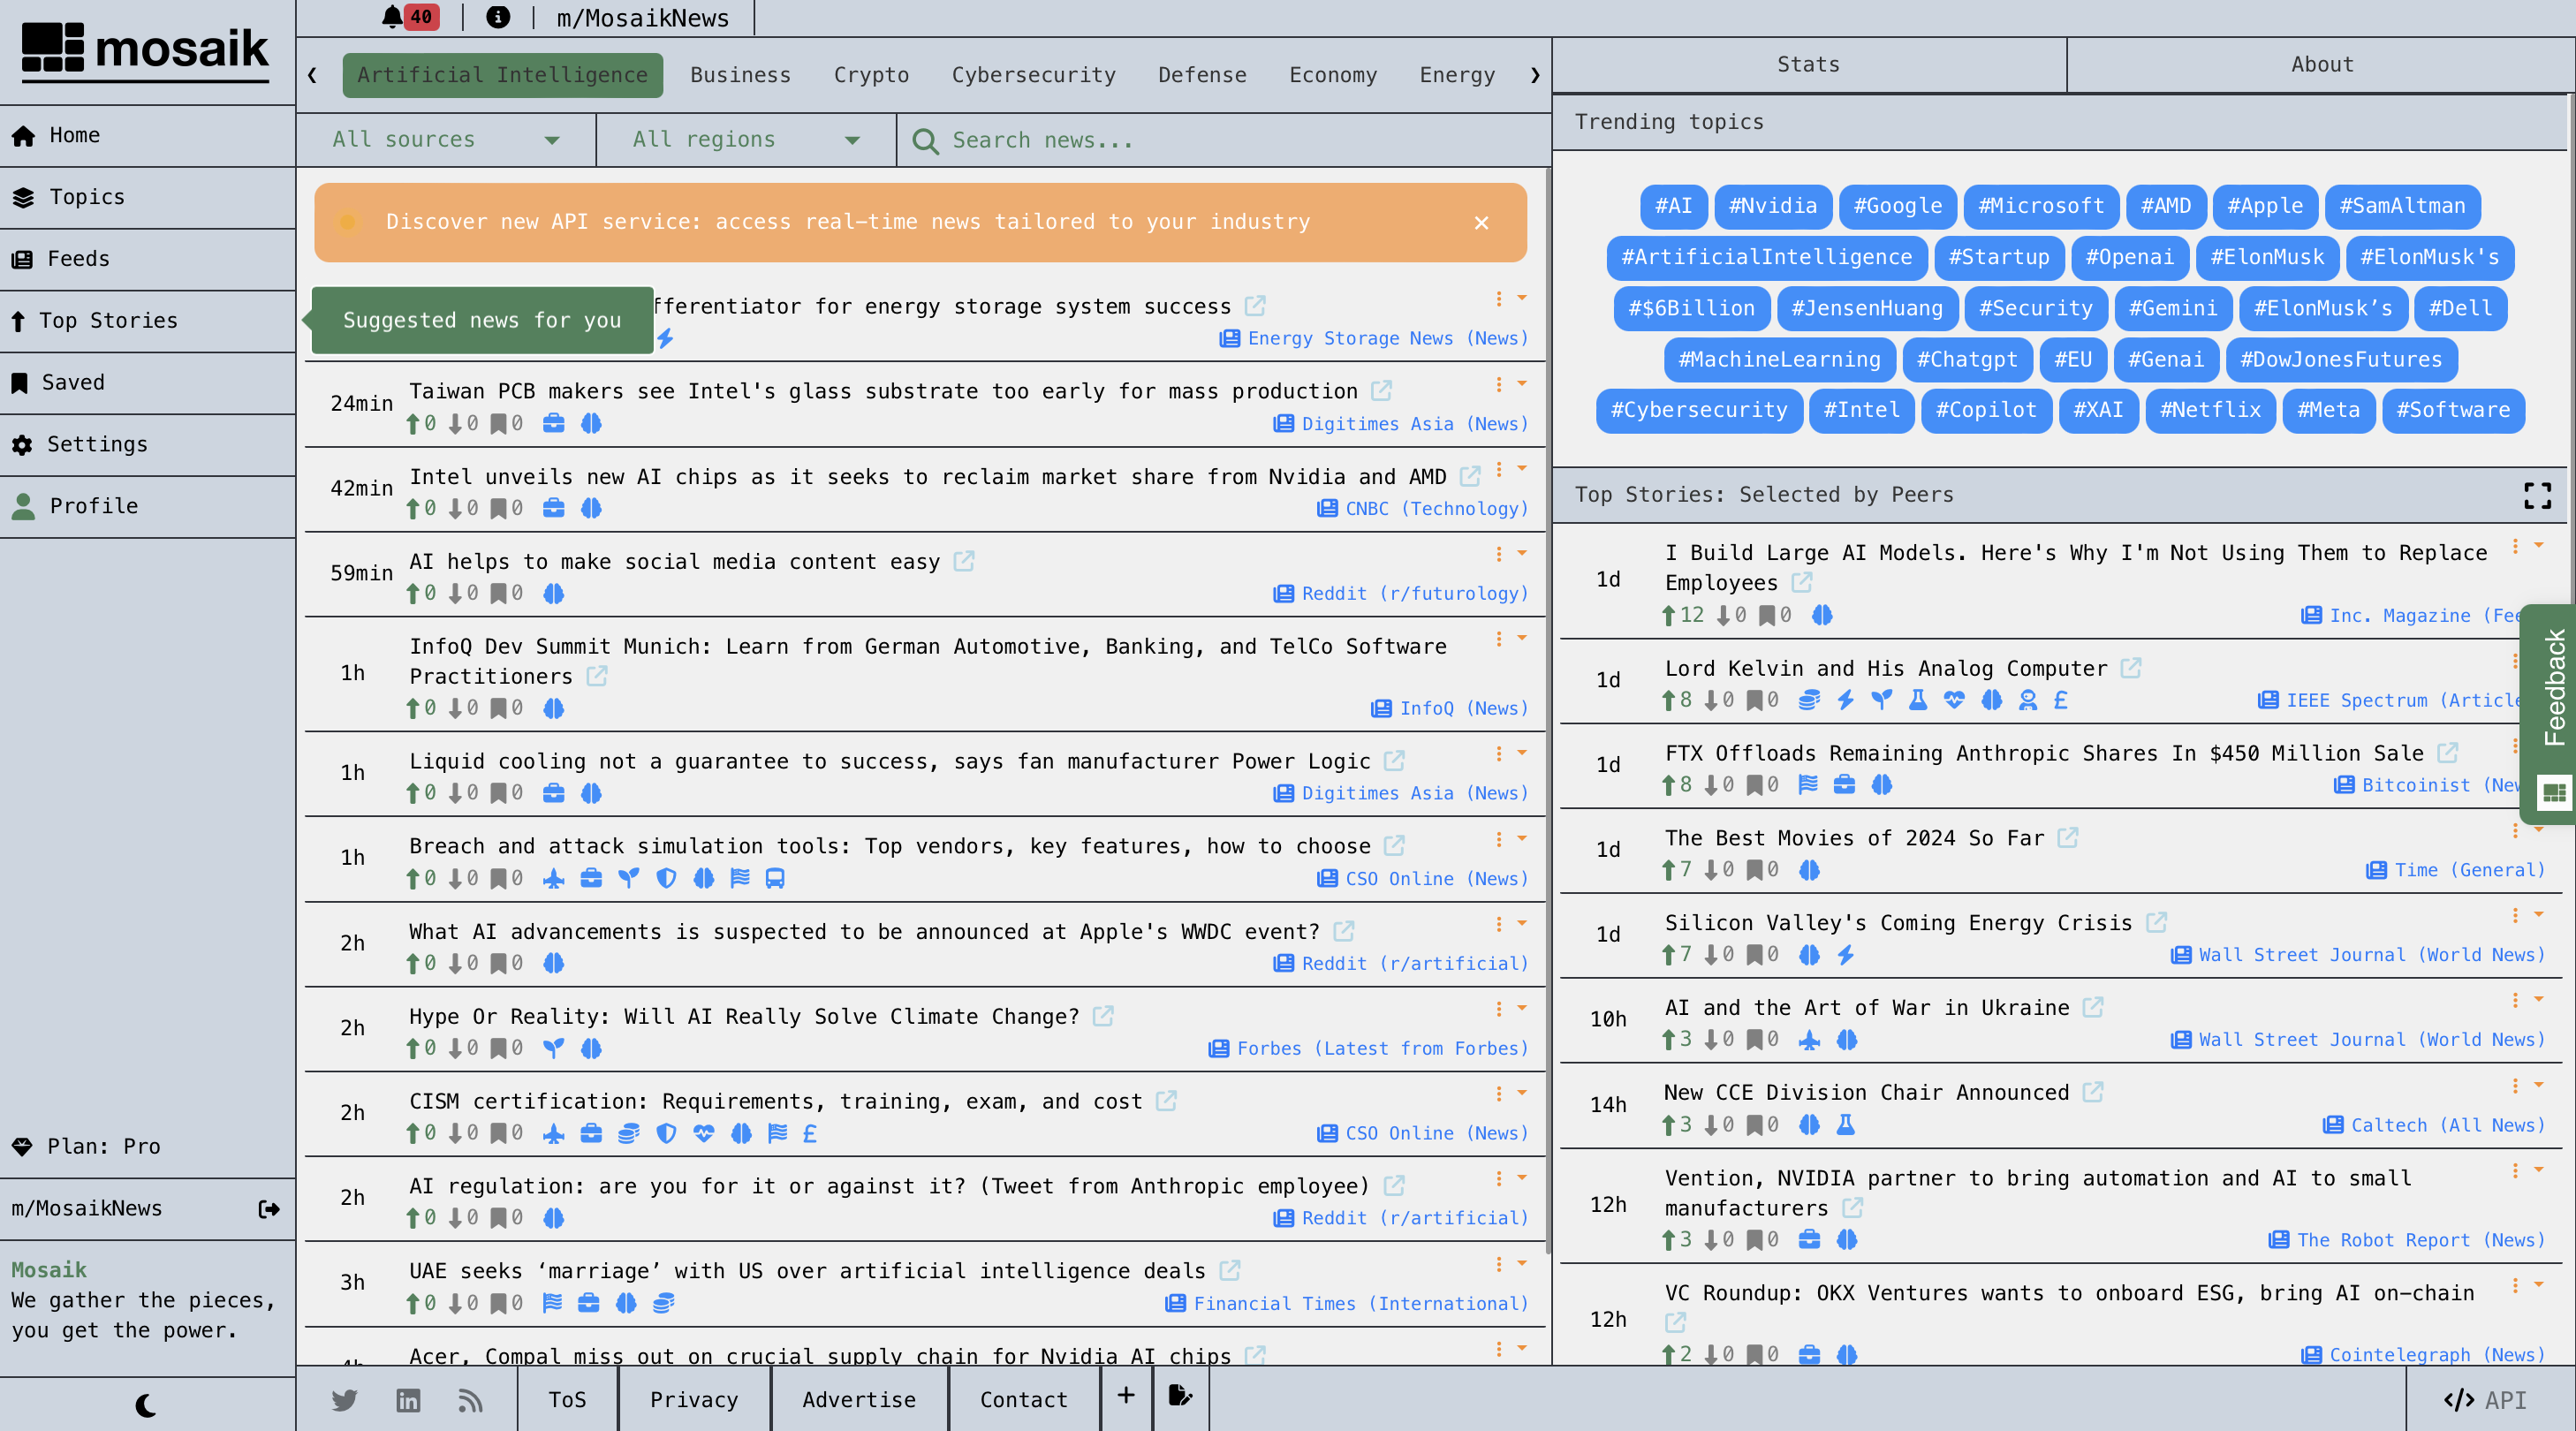Click the logout icon beside m/MosaikNews
The height and width of the screenshot is (1431, 2576).
[269, 1208]
